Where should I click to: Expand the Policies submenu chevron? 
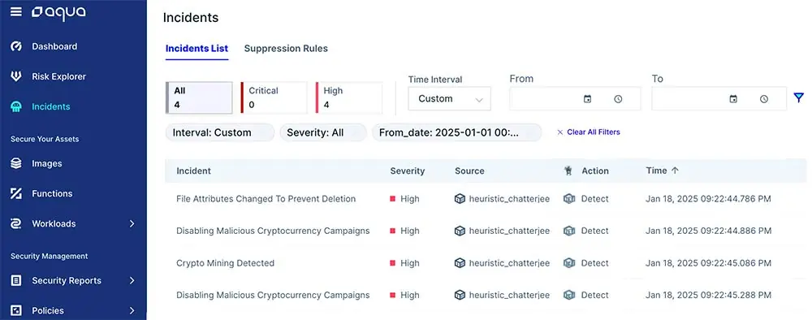132,311
